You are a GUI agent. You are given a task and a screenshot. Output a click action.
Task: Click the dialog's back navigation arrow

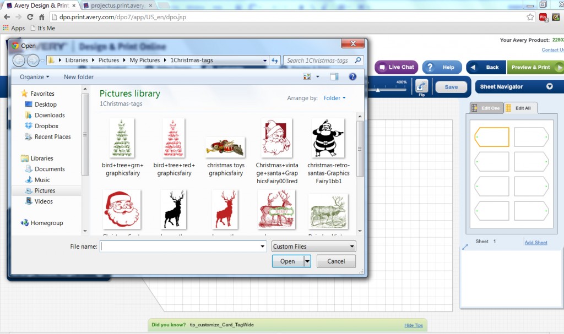(19, 61)
